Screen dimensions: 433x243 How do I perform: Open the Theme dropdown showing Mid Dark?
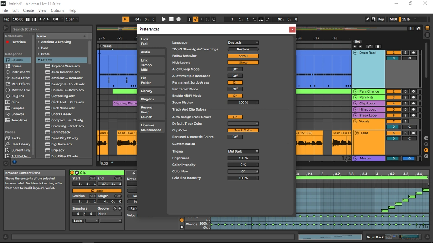[243, 152]
